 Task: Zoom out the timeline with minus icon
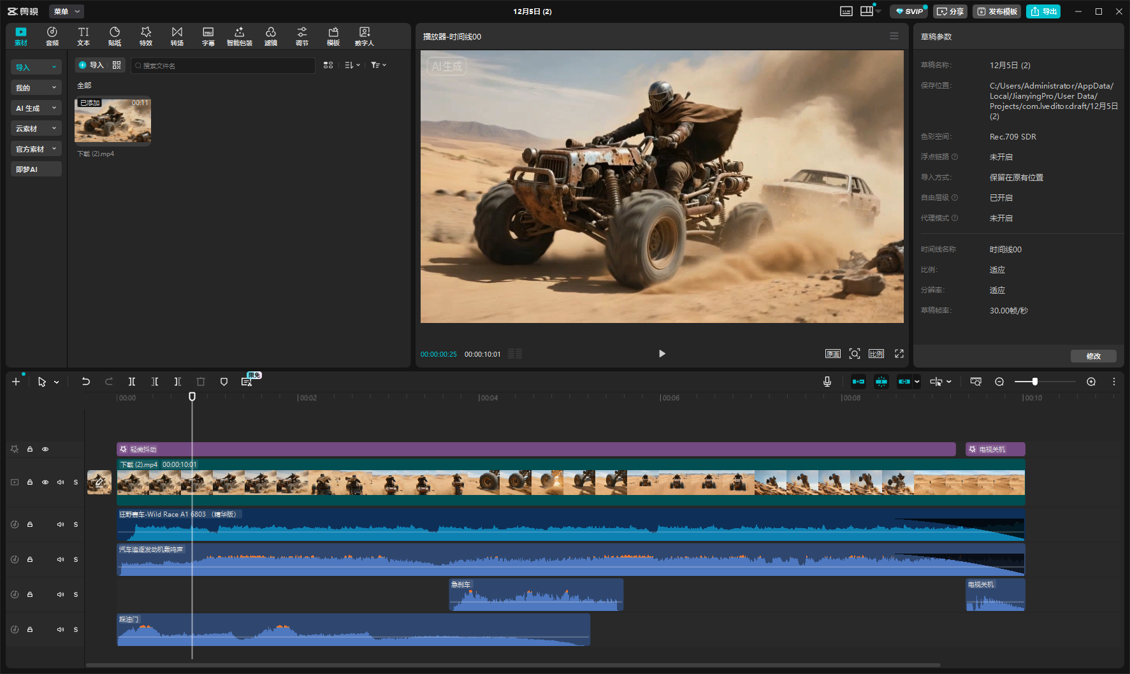999,382
